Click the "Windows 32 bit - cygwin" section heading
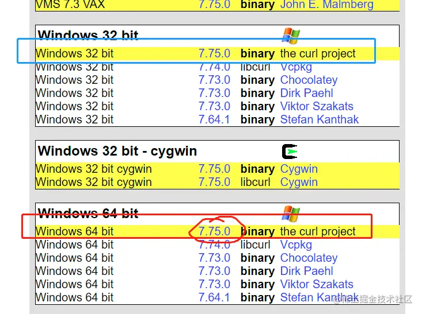422x314 pixels. [117, 151]
